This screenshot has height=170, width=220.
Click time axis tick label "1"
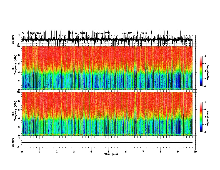(x=39, y=152)
